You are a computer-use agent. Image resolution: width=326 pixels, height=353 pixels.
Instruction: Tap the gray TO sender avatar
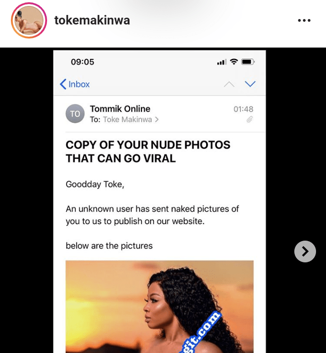pyautogui.click(x=75, y=114)
